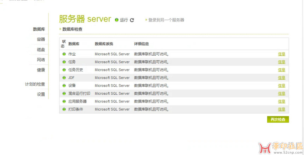Select 磁盘 in the left menu
Viewport: 304px width, 155px height.
41,50
